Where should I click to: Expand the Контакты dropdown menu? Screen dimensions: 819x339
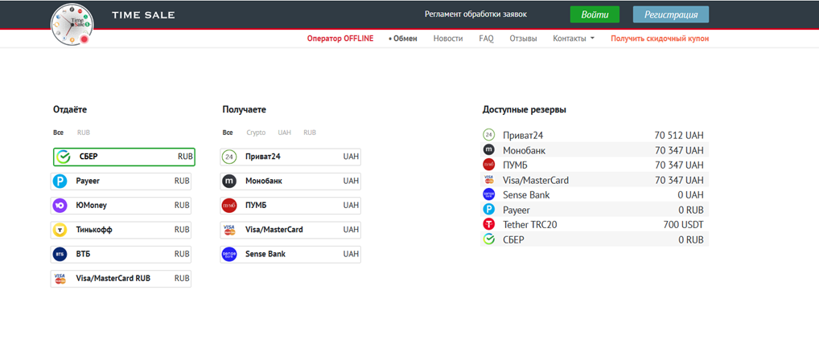tap(574, 39)
